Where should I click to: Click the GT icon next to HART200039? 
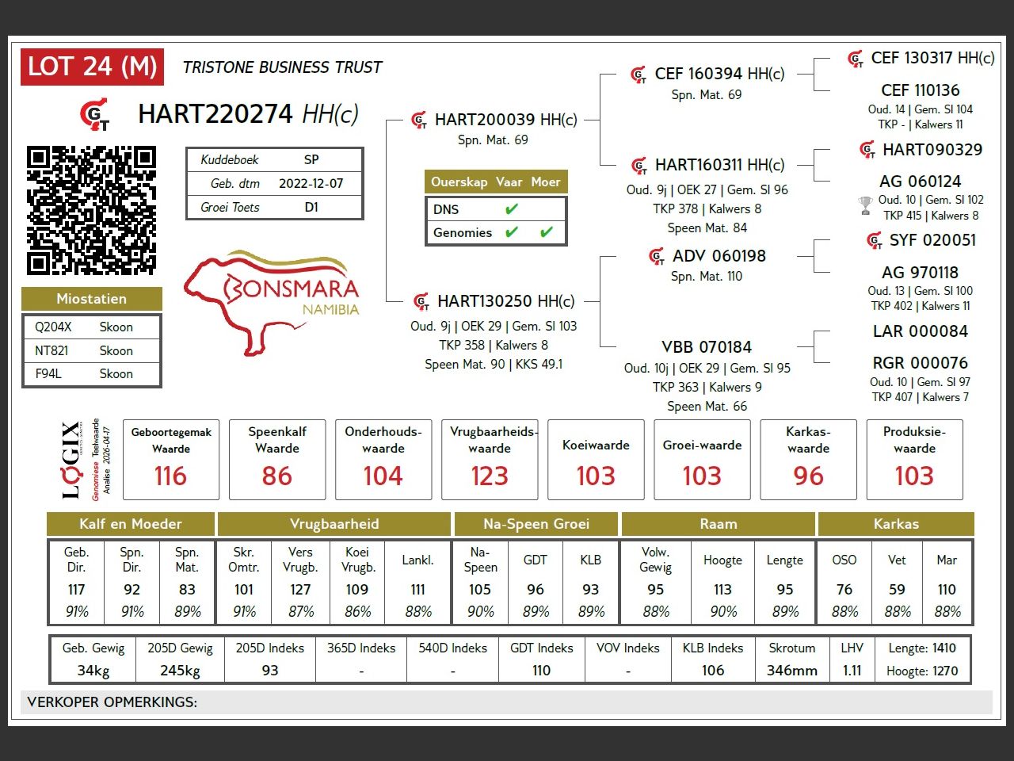(419, 120)
